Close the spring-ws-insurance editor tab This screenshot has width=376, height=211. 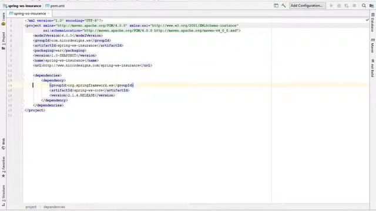tap(48, 13)
